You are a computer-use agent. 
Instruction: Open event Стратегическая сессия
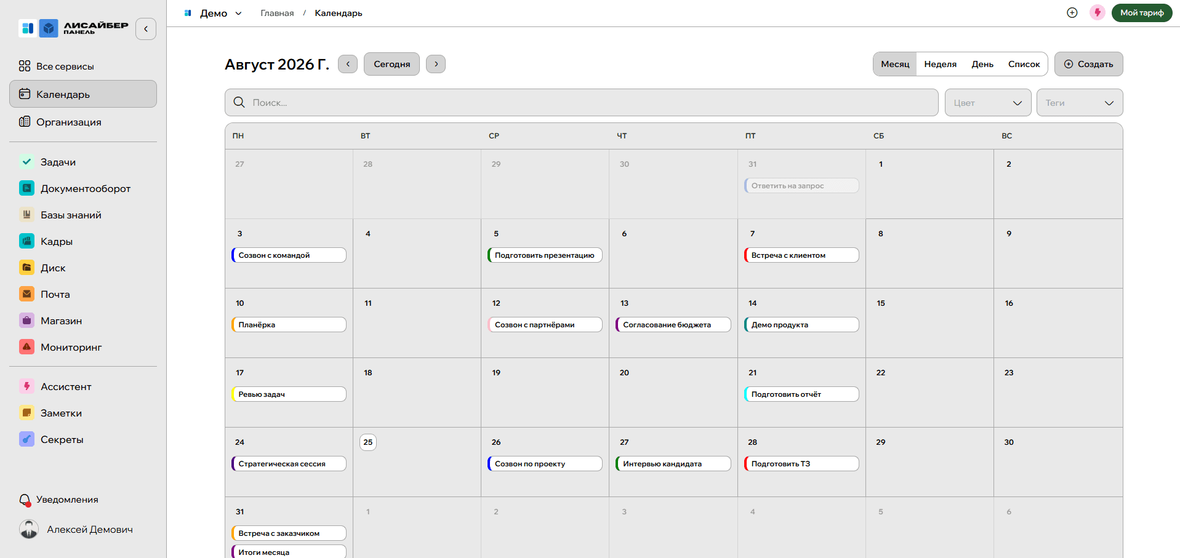coord(289,464)
